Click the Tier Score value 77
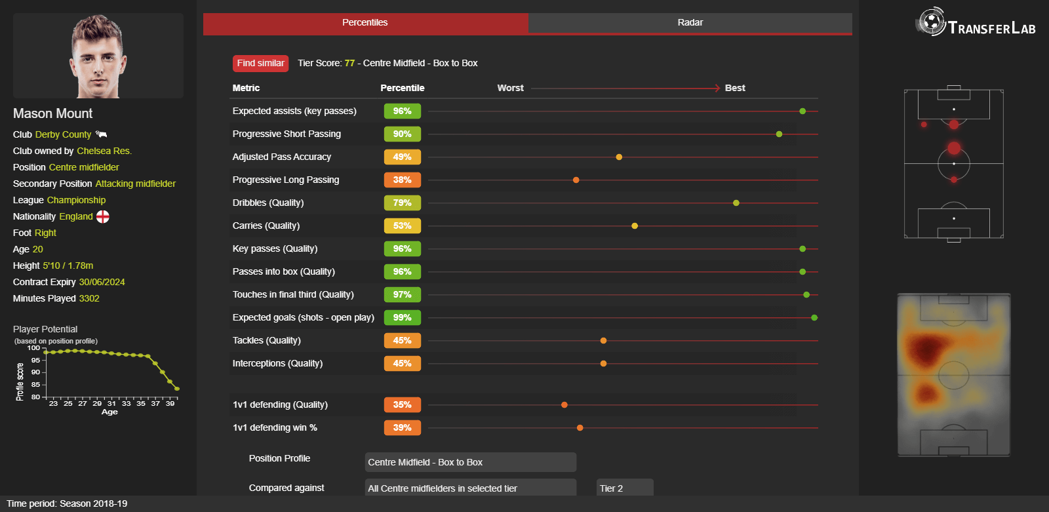Screen dimensions: 1049x512 click(349, 63)
